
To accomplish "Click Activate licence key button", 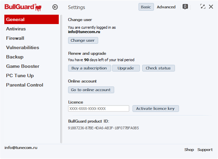I will pos(156,109).
